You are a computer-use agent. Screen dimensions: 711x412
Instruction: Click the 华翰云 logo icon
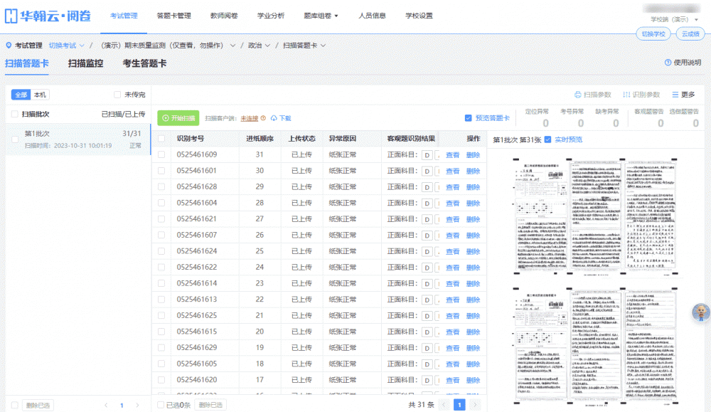tap(11, 16)
